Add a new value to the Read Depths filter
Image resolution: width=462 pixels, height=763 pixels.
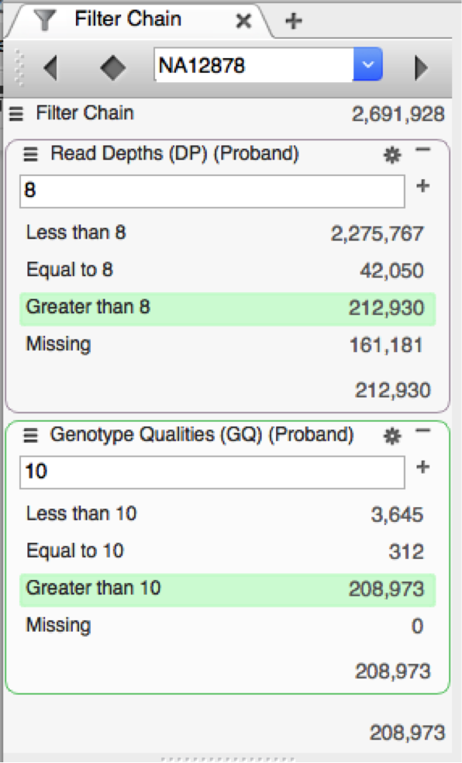click(x=425, y=186)
